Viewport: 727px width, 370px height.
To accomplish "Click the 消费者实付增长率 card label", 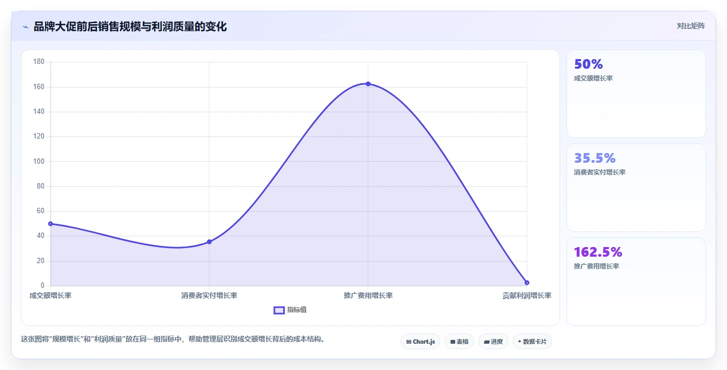I will [600, 172].
